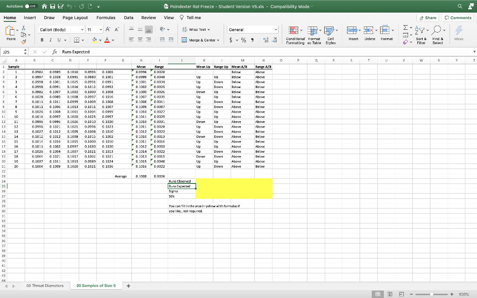Toggle the AutoSave switch
The width and height of the screenshot is (477, 298).
31,7
